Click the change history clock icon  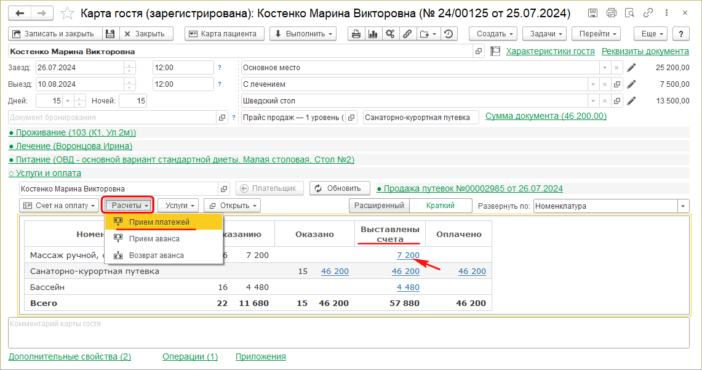pyautogui.click(x=449, y=34)
